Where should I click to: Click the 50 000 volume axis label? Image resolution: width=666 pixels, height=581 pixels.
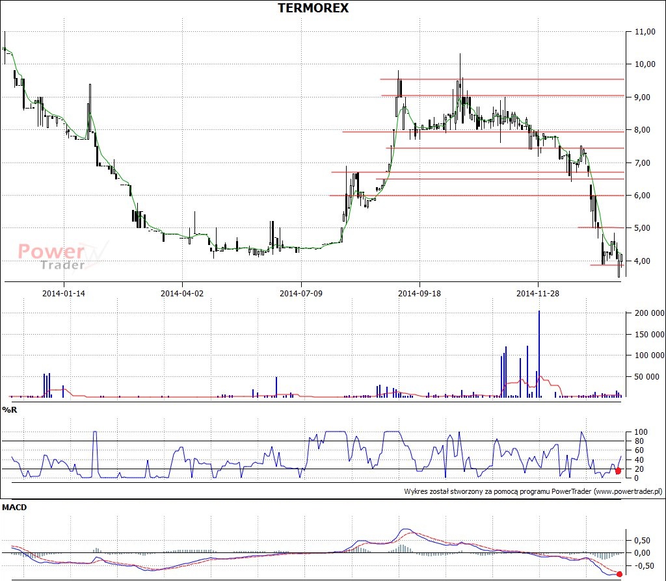coord(646,376)
